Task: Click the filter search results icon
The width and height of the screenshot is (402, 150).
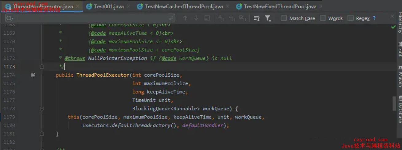Action: pyautogui.click(x=268, y=18)
